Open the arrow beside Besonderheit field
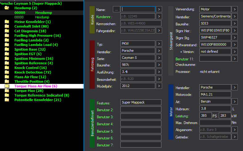 point(159,79)
